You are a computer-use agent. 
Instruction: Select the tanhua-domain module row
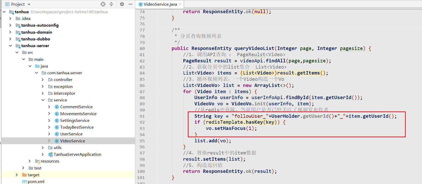(x=68, y=32)
